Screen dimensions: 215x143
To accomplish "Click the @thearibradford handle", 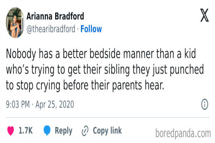I will click(x=52, y=29).
